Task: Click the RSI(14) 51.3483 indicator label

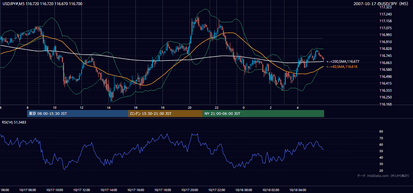Action: pos(14,122)
